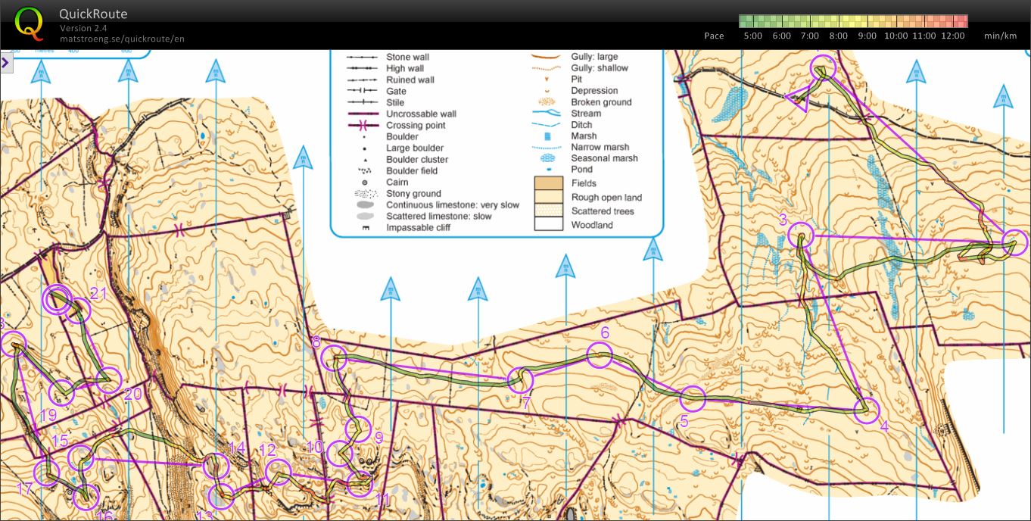Click control circle number 17
The image size is (1031, 521).
pos(47,473)
